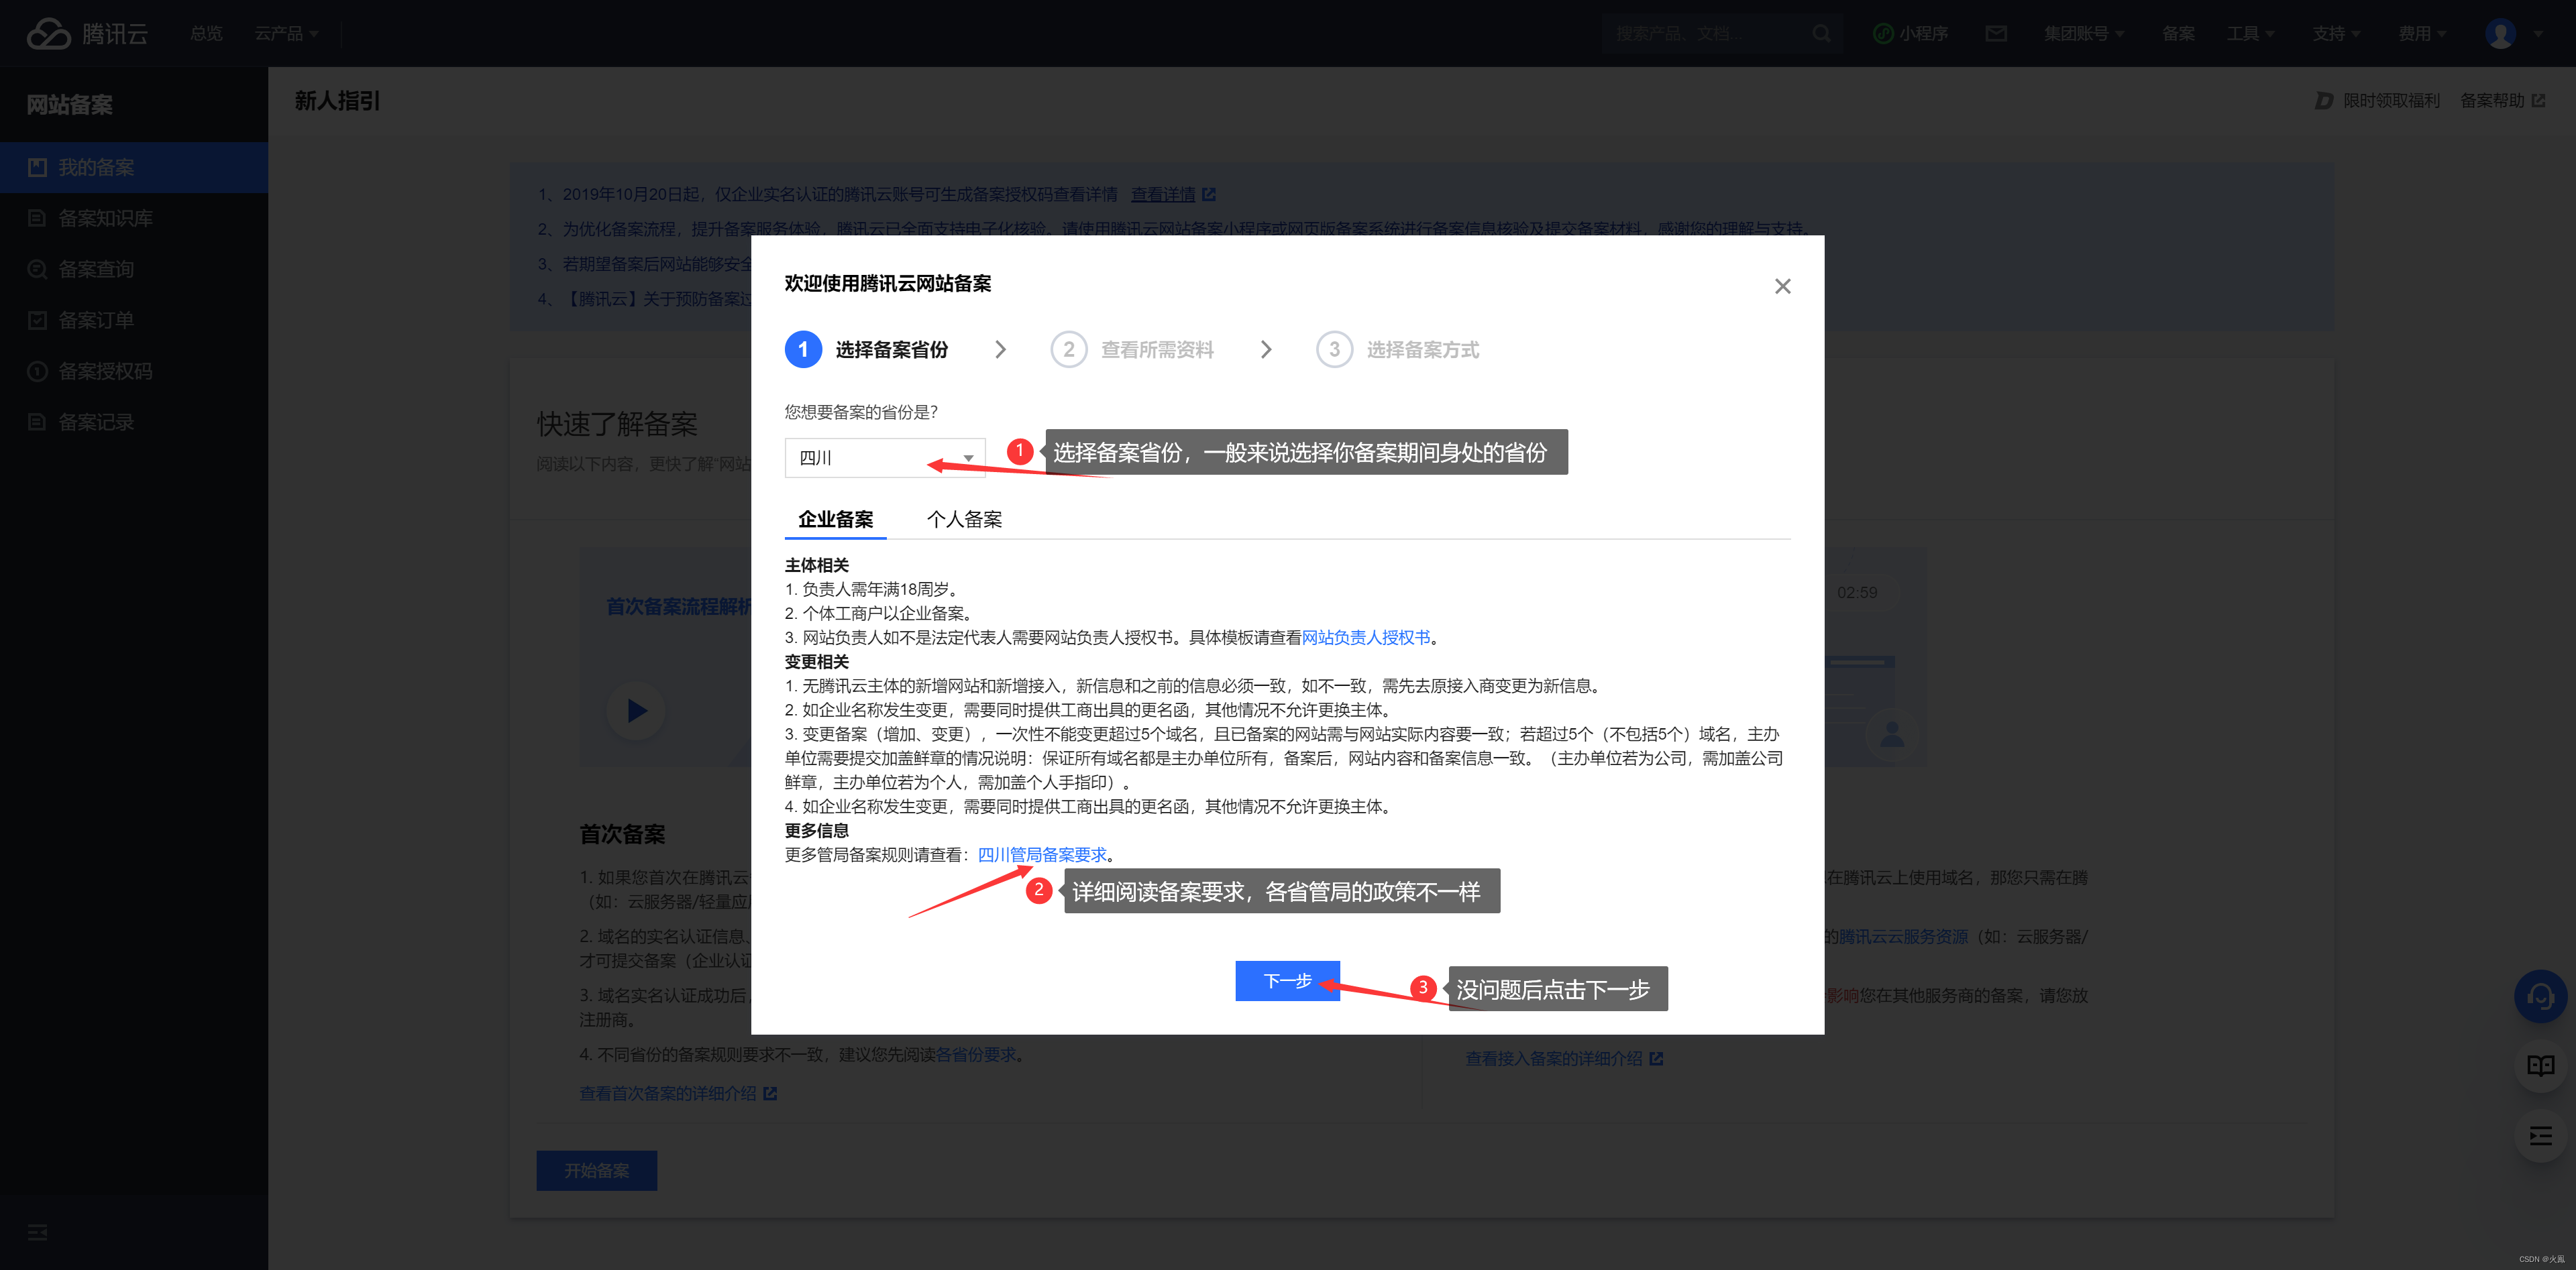Click the 我的备案 sidebar icon

[x=37, y=167]
